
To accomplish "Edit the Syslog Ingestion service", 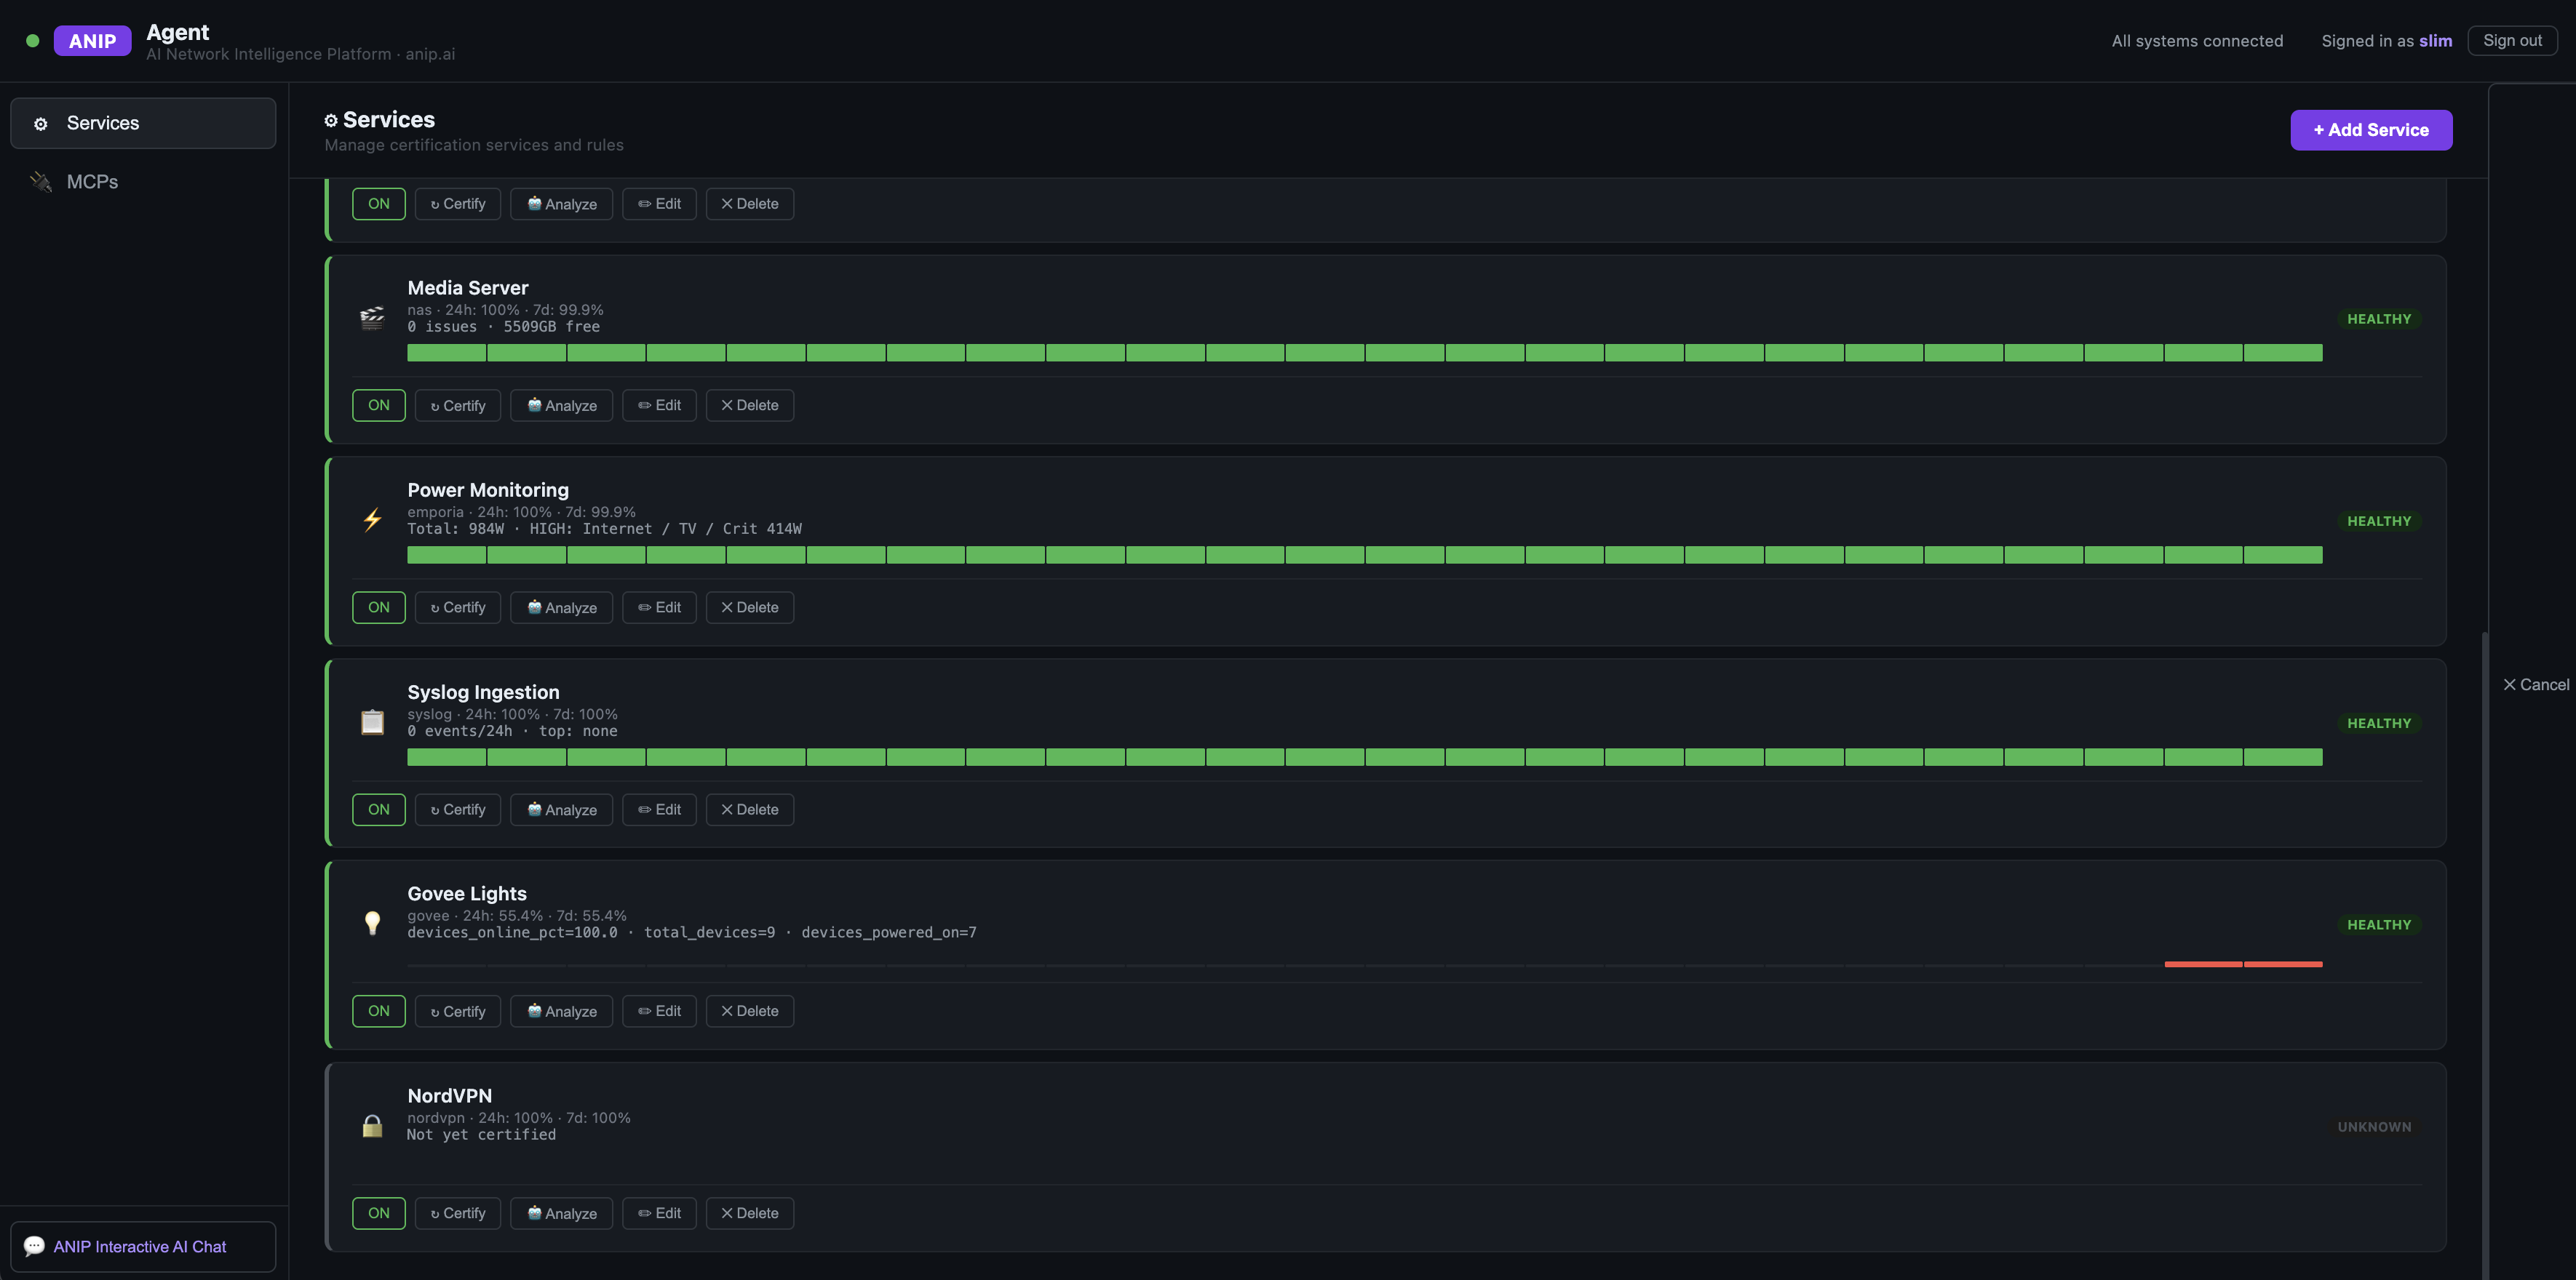I will point(660,809).
